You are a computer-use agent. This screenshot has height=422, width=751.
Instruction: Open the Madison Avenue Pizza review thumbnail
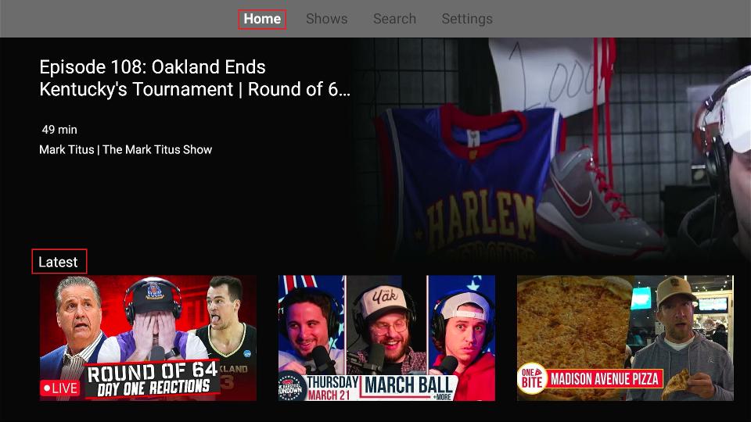coord(625,338)
